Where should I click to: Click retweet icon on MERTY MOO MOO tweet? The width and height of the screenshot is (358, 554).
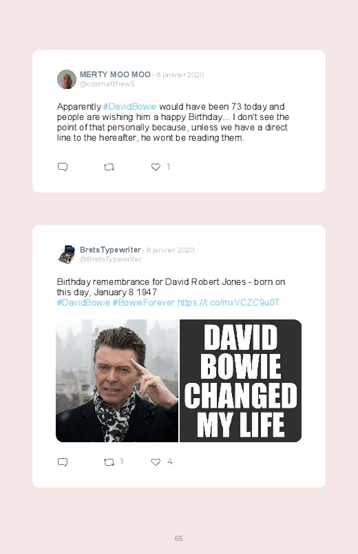click(x=109, y=167)
